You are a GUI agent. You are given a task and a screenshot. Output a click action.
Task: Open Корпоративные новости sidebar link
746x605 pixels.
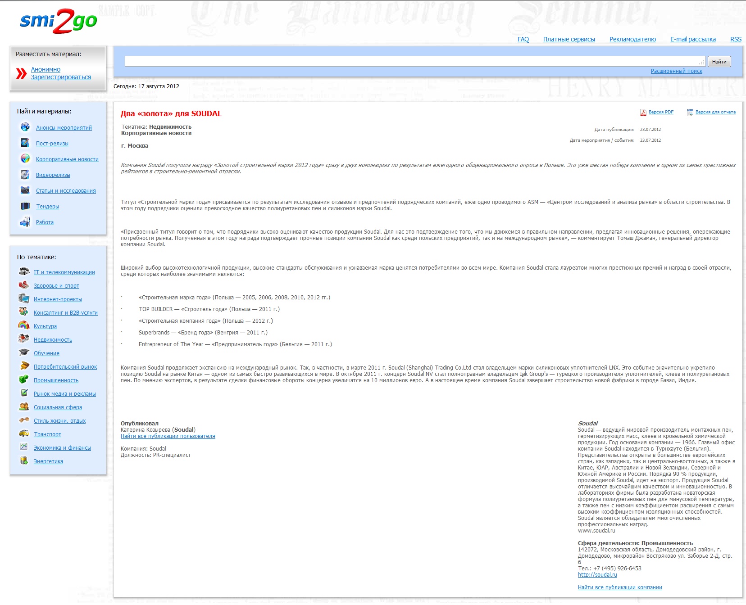click(67, 159)
